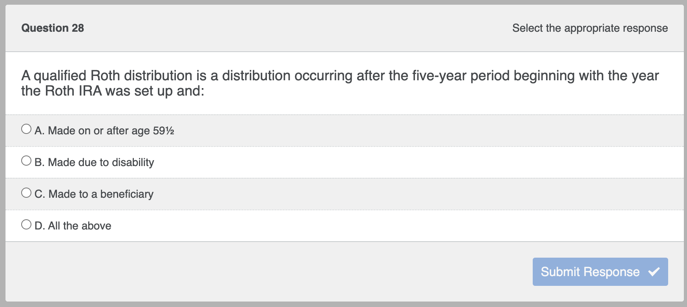The image size is (687, 307).
Task: Select answer 'Made on or after age 59½'
Action: 105,131
